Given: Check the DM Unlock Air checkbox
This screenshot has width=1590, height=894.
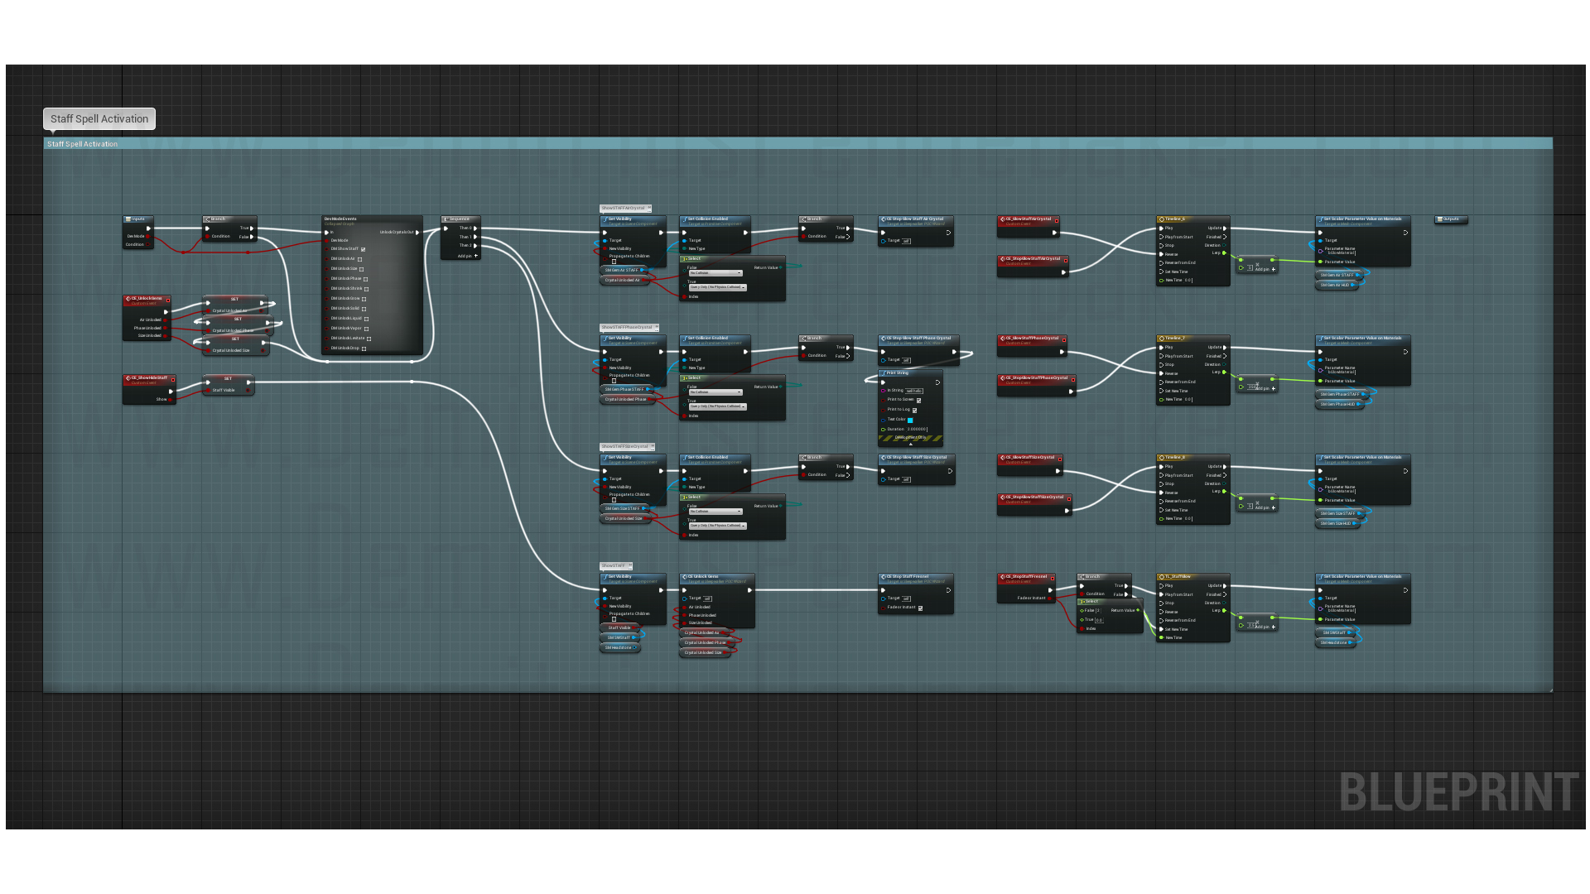Looking at the screenshot, I should (359, 259).
